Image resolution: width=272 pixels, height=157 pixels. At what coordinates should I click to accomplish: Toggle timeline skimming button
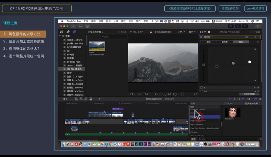click(230, 99)
